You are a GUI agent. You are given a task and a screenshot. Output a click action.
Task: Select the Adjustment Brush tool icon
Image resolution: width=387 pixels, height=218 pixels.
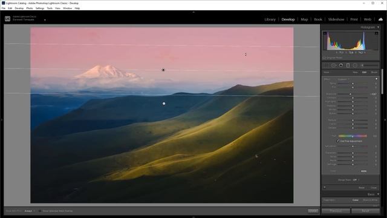[x=369, y=65]
